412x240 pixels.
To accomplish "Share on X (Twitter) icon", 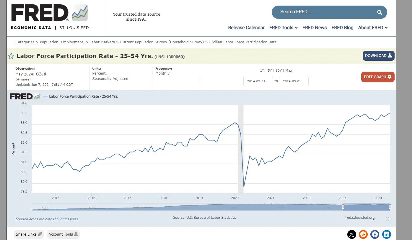I will click(x=351, y=234).
